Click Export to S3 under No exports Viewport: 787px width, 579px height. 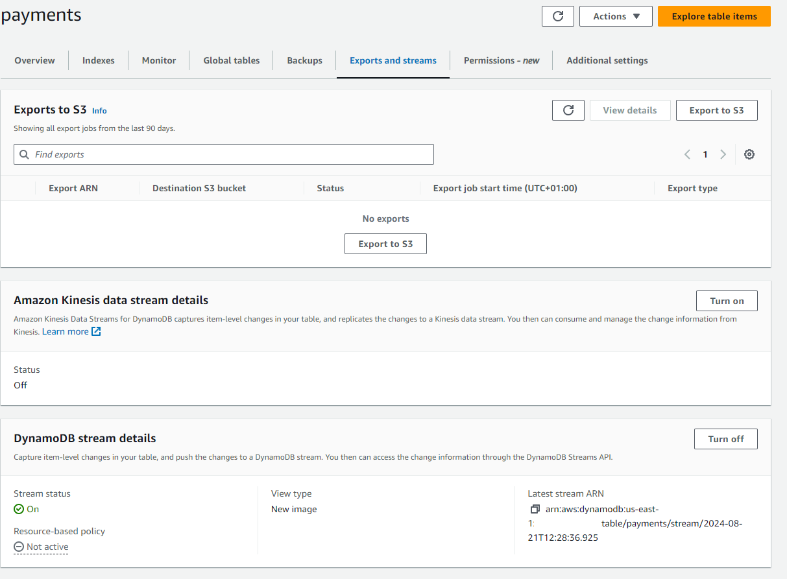pos(386,244)
